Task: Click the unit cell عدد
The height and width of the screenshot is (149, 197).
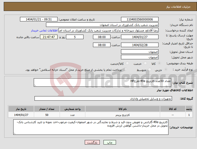Action: tap(72, 115)
